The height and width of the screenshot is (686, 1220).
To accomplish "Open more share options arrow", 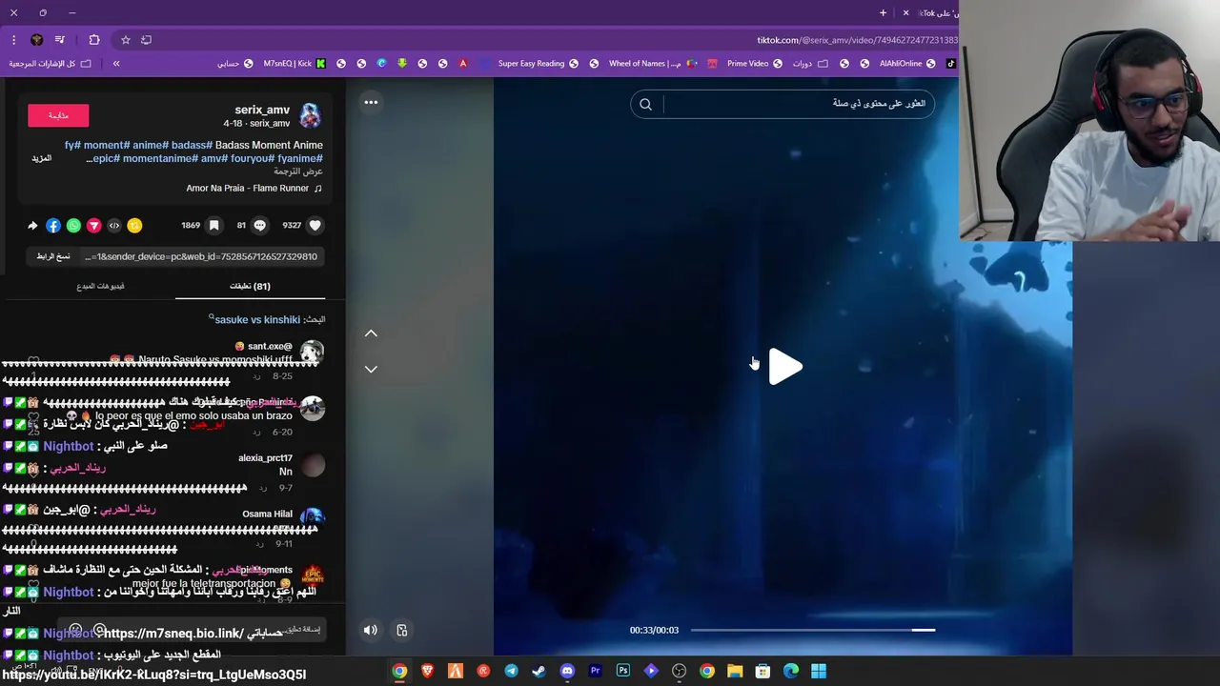I will click(x=32, y=226).
